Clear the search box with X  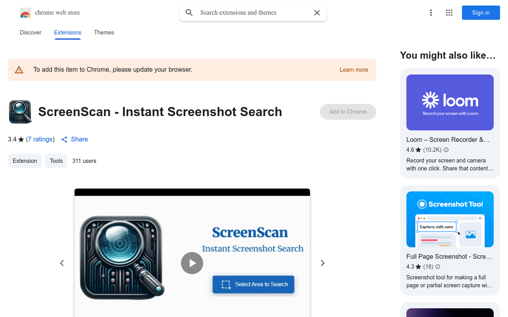(x=317, y=13)
